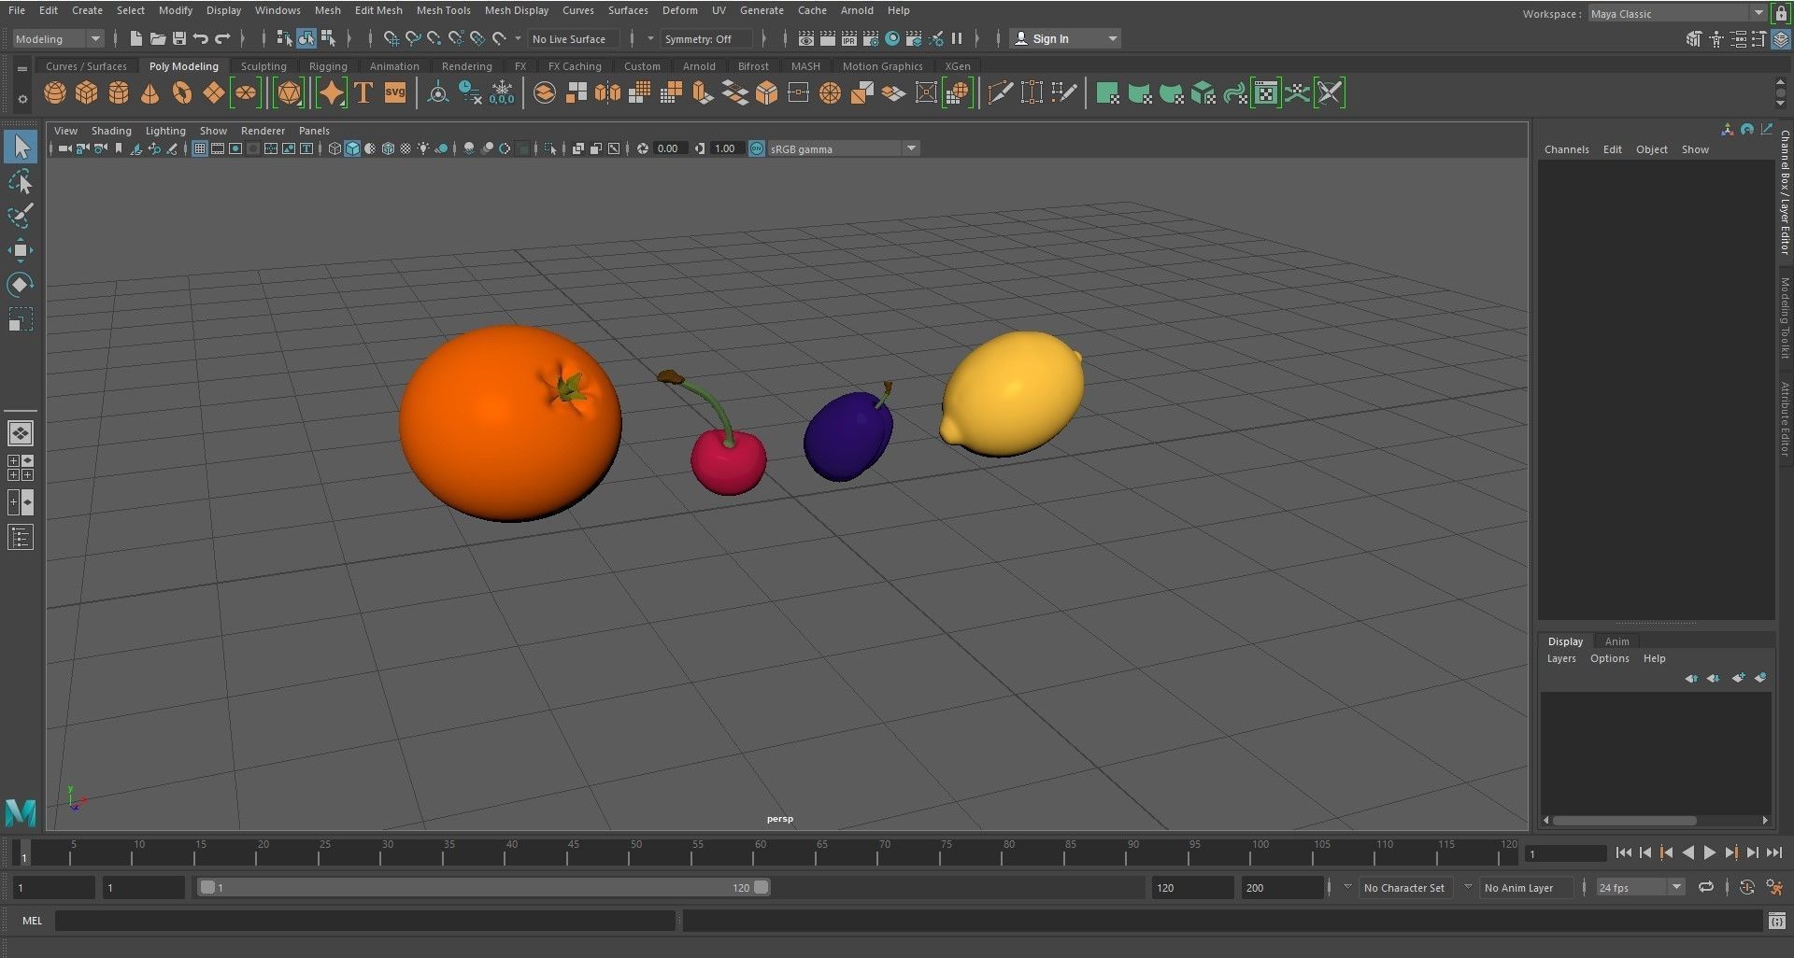Toggle the film gate in the viewport
Image resolution: width=1794 pixels, height=958 pixels.
[x=217, y=148]
